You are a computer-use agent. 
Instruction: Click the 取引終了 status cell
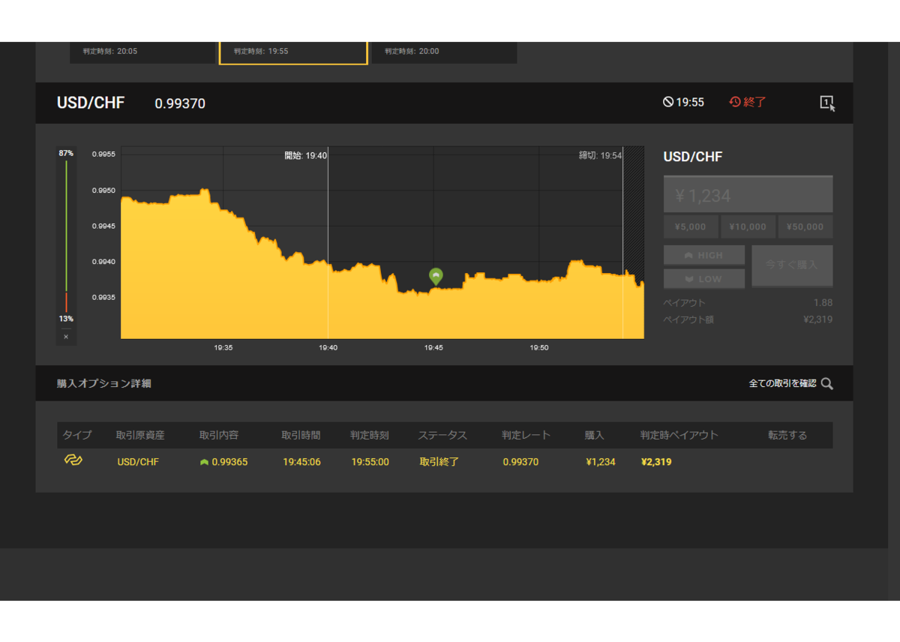point(439,462)
